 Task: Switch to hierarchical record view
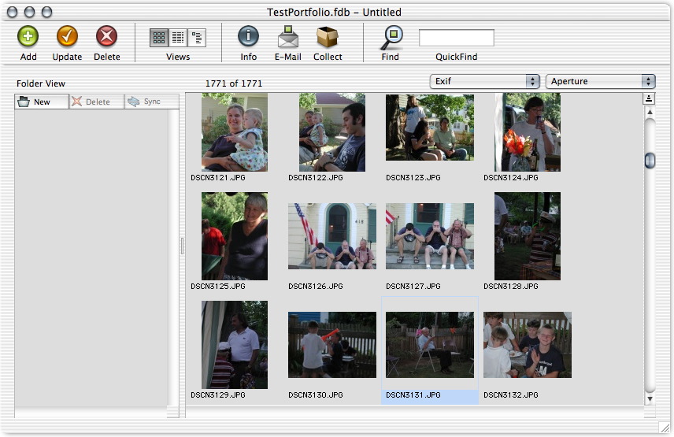tap(197, 38)
